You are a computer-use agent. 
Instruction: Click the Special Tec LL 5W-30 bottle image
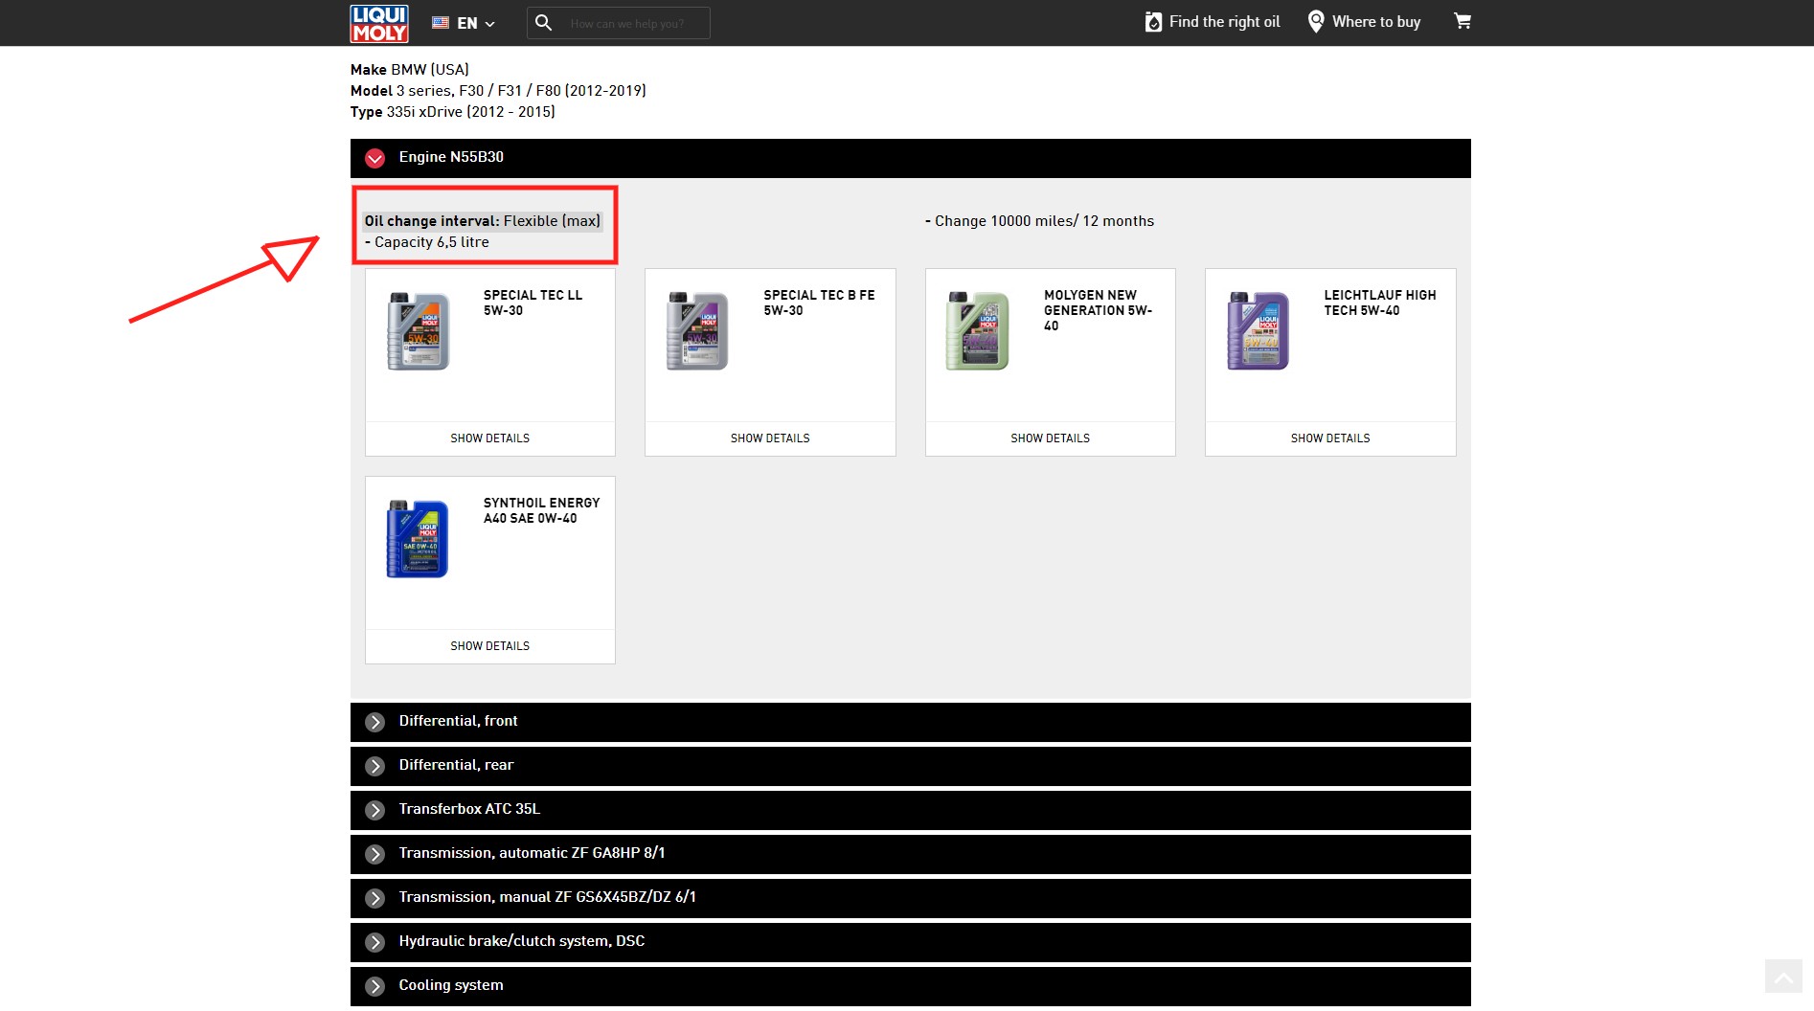point(418,331)
